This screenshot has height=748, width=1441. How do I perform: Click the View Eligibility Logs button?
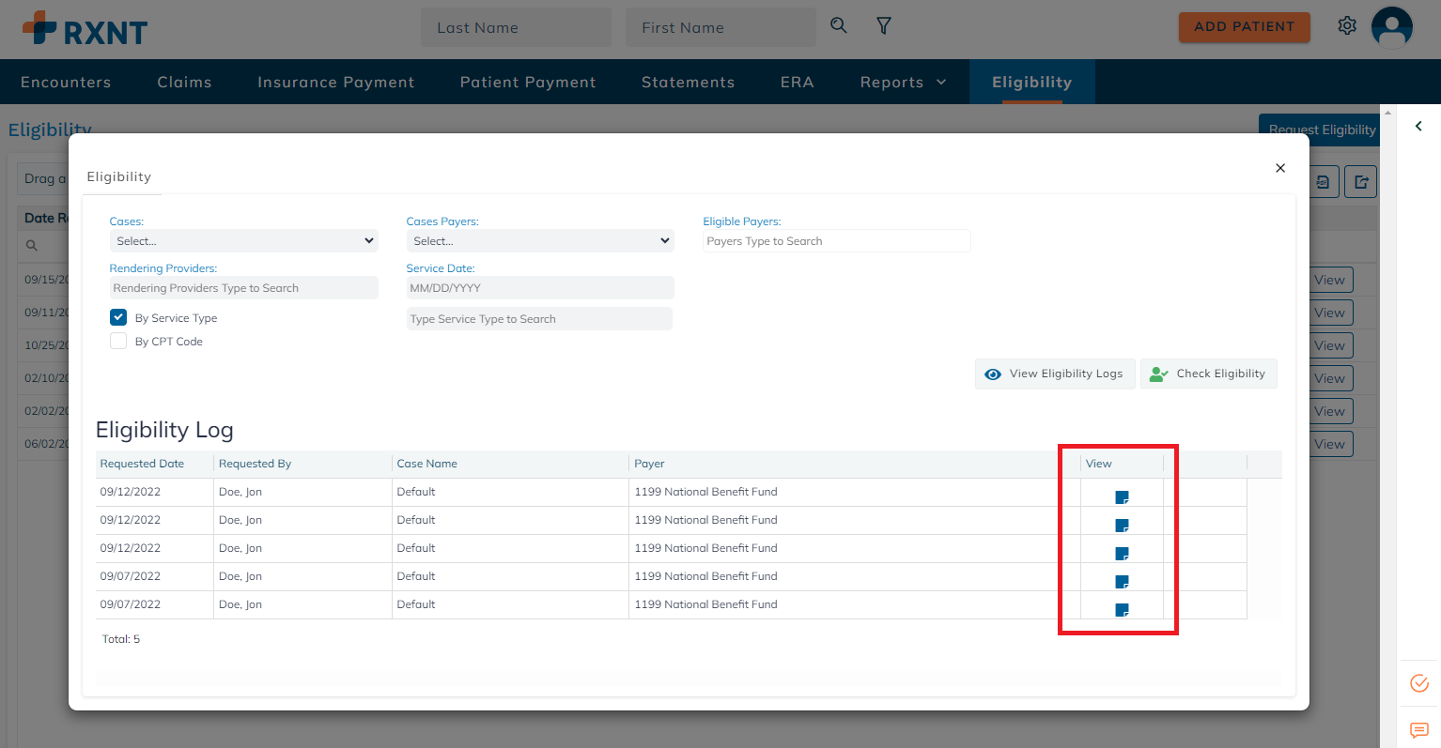tap(1055, 374)
